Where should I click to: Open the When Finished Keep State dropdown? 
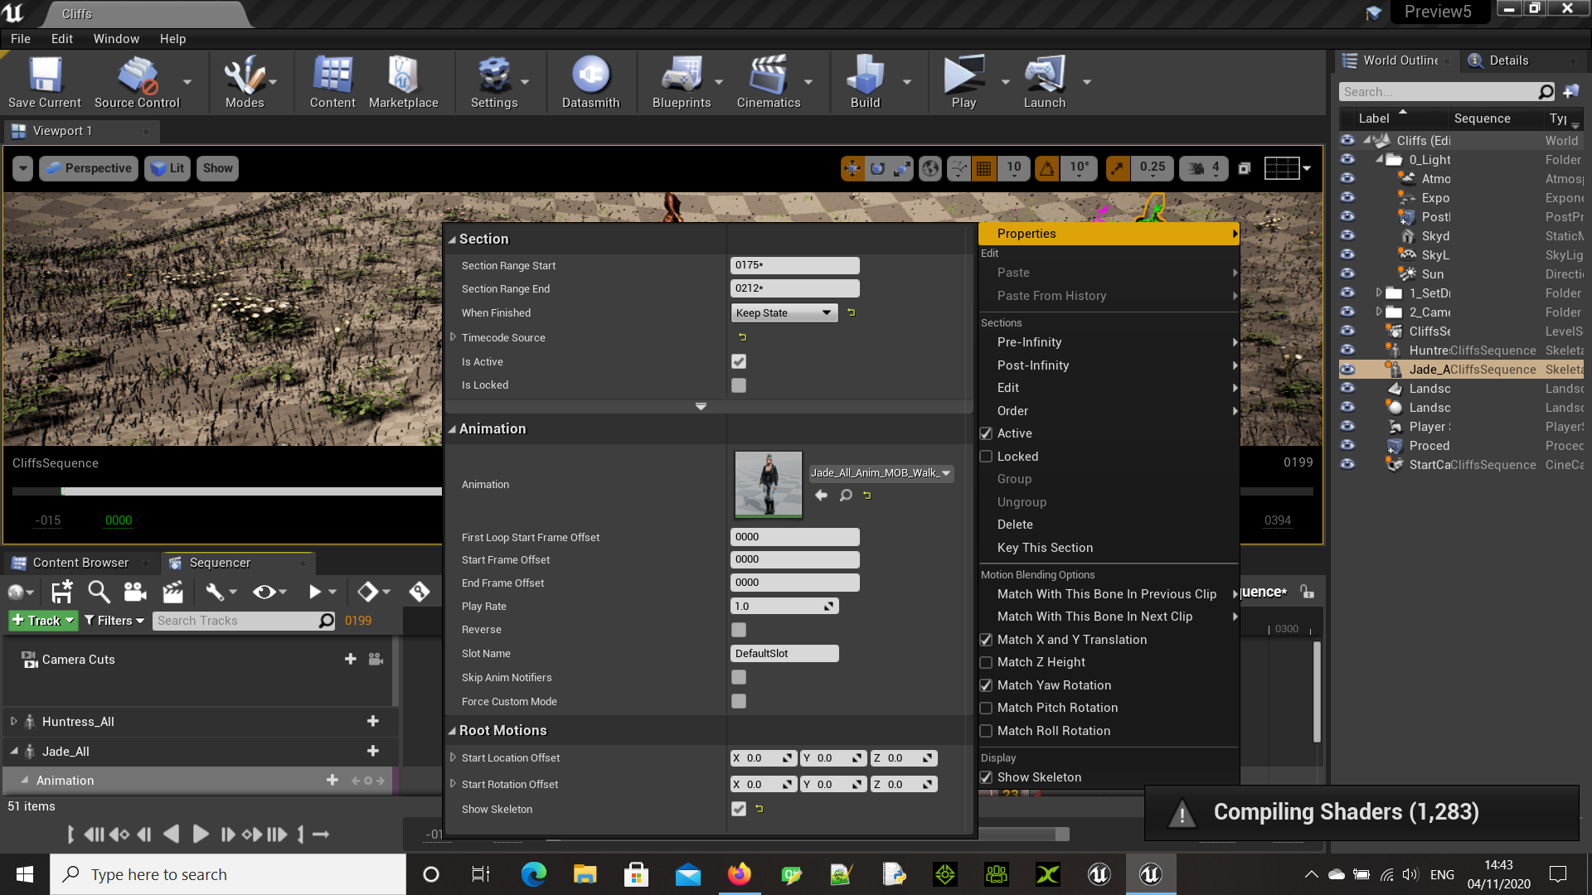click(784, 312)
